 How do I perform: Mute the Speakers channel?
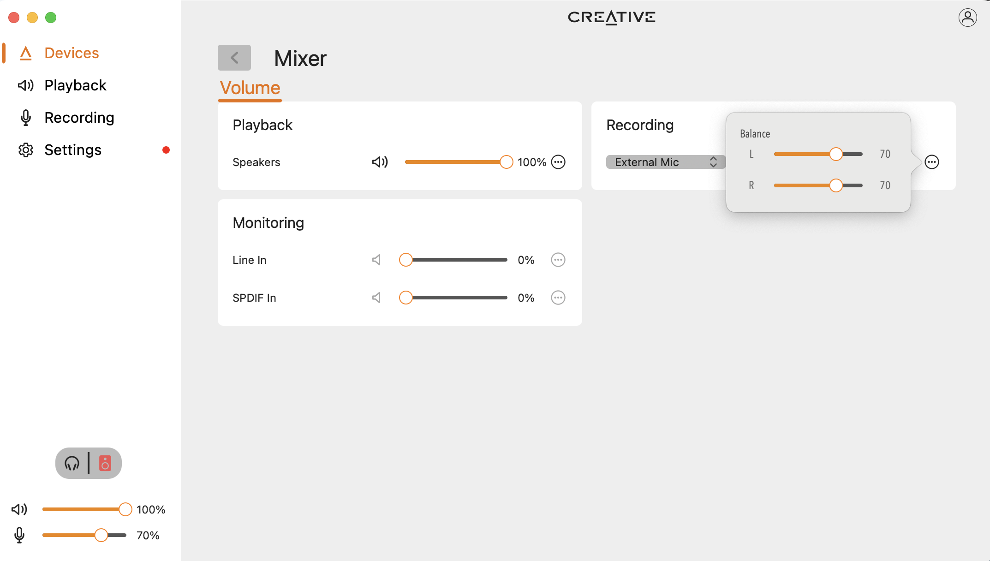(x=379, y=162)
